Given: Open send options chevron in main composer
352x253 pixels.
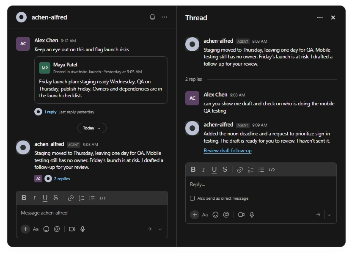Looking at the screenshot, I should pyautogui.click(x=160, y=229).
